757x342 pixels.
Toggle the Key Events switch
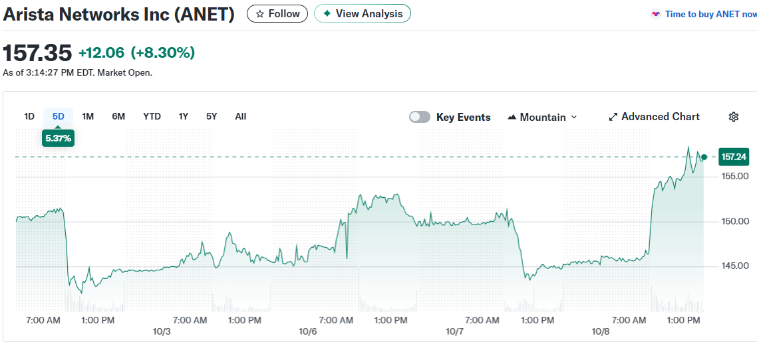(420, 117)
